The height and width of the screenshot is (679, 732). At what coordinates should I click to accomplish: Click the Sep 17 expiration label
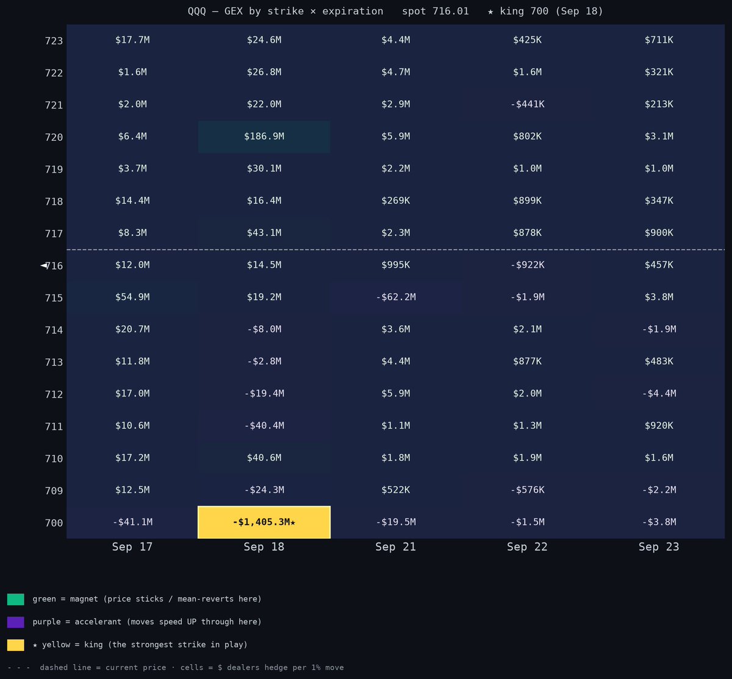(132, 547)
